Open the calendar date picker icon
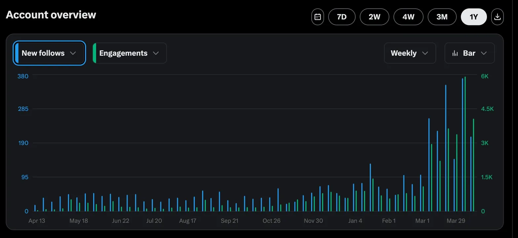 [x=317, y=17]
